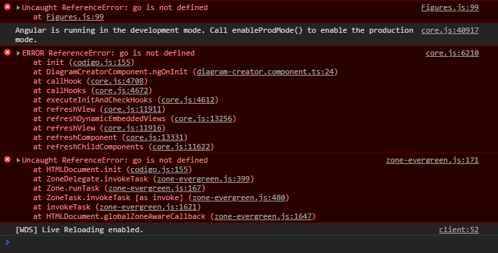Viewport: 498px width, 253px height.
Task: Open the core.js:13256 refreshDynamicEmbeddedViews link
Action: (203, 118)
